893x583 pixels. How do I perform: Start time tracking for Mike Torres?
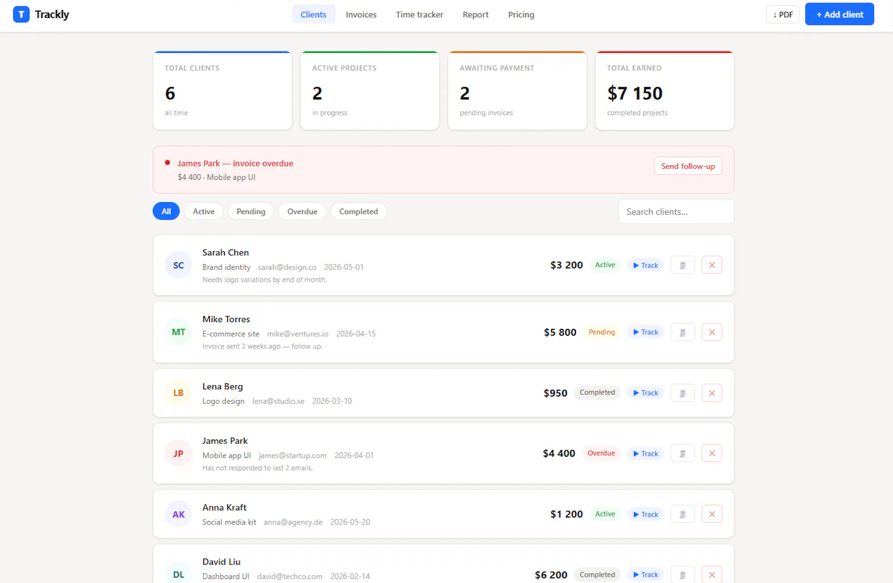645,332
